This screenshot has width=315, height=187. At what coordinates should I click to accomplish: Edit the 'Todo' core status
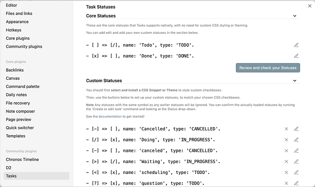(296, 45)
